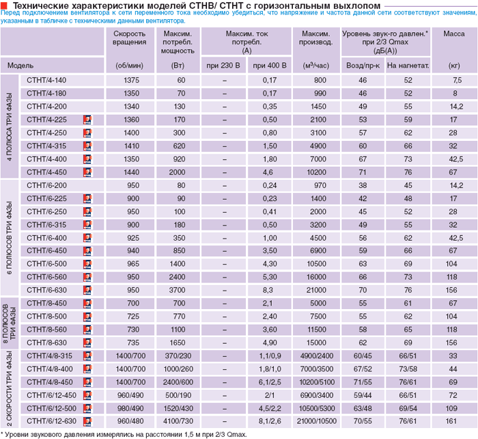This screenshot has width=478, height=439.
Task: Click the icon beside СТНТ/6/12-630
Action: [87, 421]
